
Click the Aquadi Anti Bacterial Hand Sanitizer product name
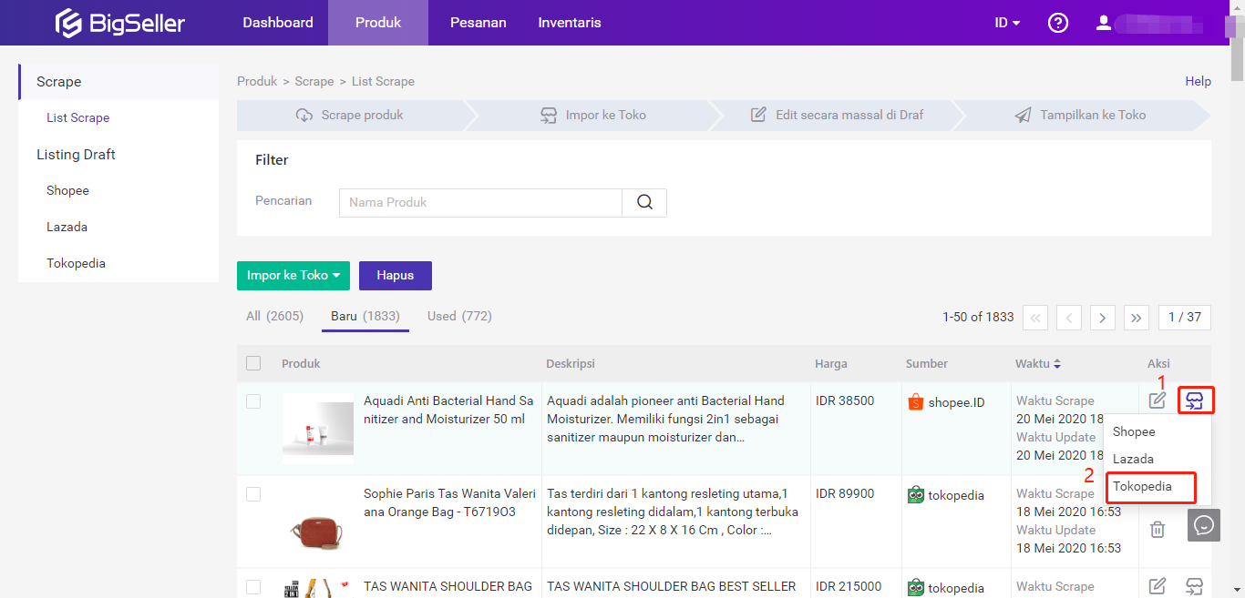(x=448, y=410)
